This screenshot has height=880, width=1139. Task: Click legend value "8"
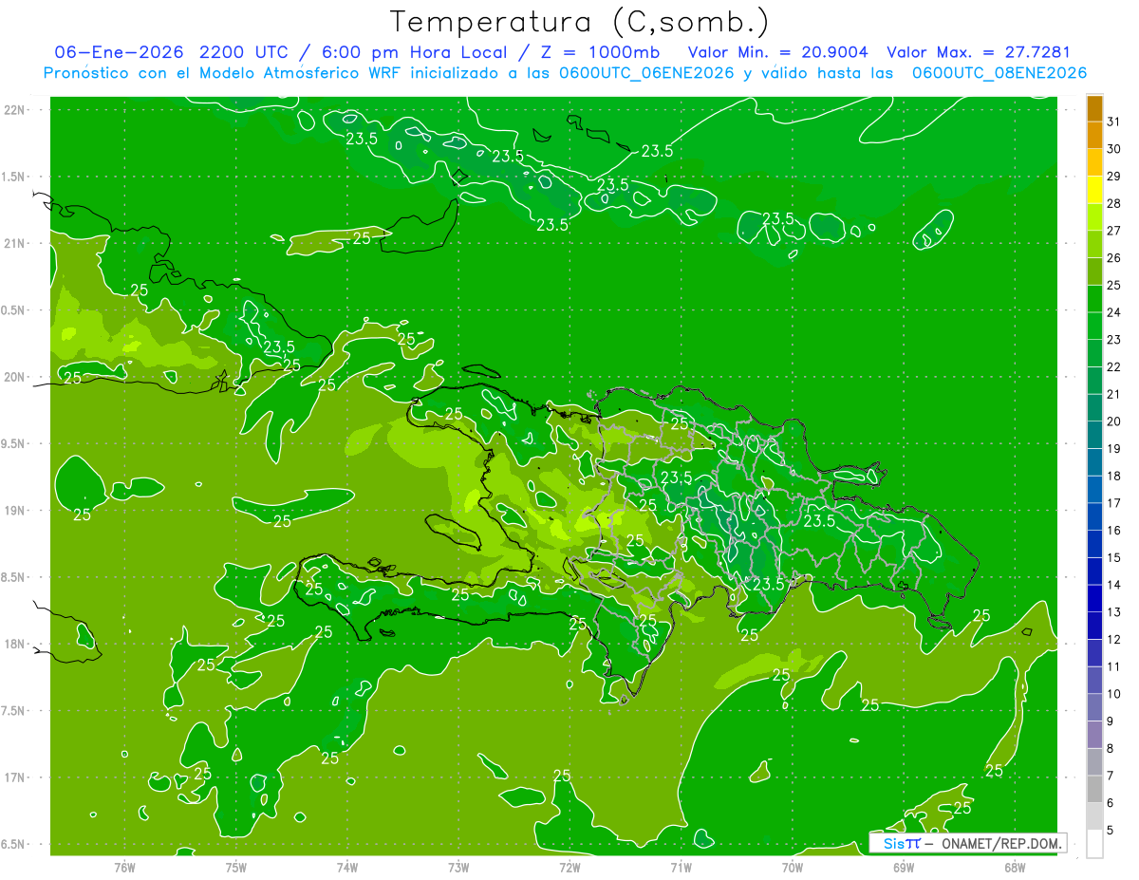1110,749
